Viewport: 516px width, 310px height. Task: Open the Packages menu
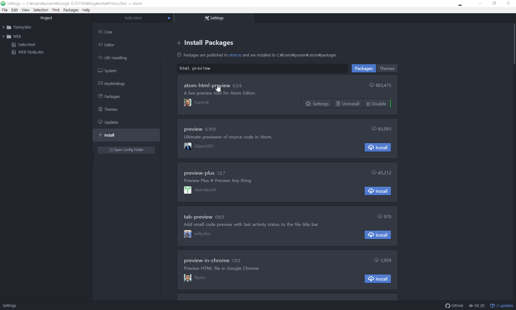pyautogui.click(x=71, y=10)
